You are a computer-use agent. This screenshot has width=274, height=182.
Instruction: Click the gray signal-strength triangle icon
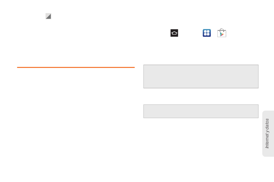coord(48,16)
